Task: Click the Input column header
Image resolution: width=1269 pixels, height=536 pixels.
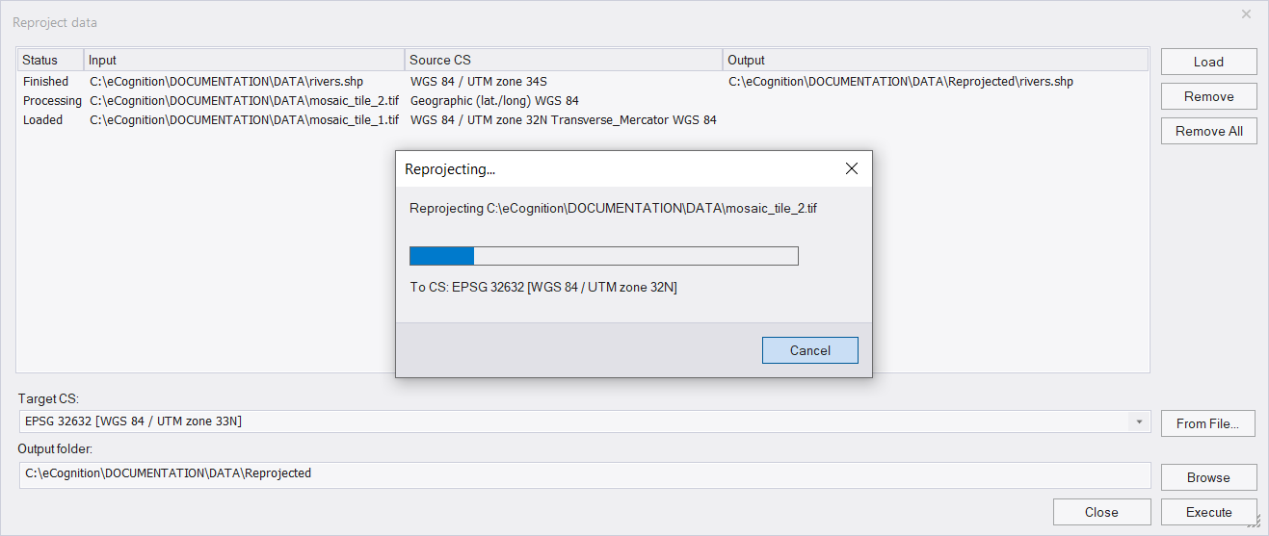Action: click(x=245, y=60)
